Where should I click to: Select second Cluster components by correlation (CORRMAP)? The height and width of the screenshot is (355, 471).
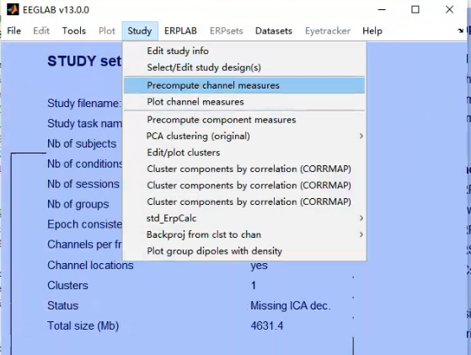pyautogui.click(x=244, y=186)
